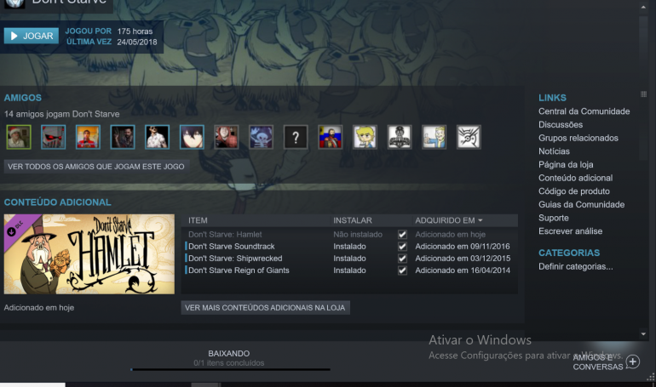
Task: Open friend avatar with orange background
Action: coord(88,137)
